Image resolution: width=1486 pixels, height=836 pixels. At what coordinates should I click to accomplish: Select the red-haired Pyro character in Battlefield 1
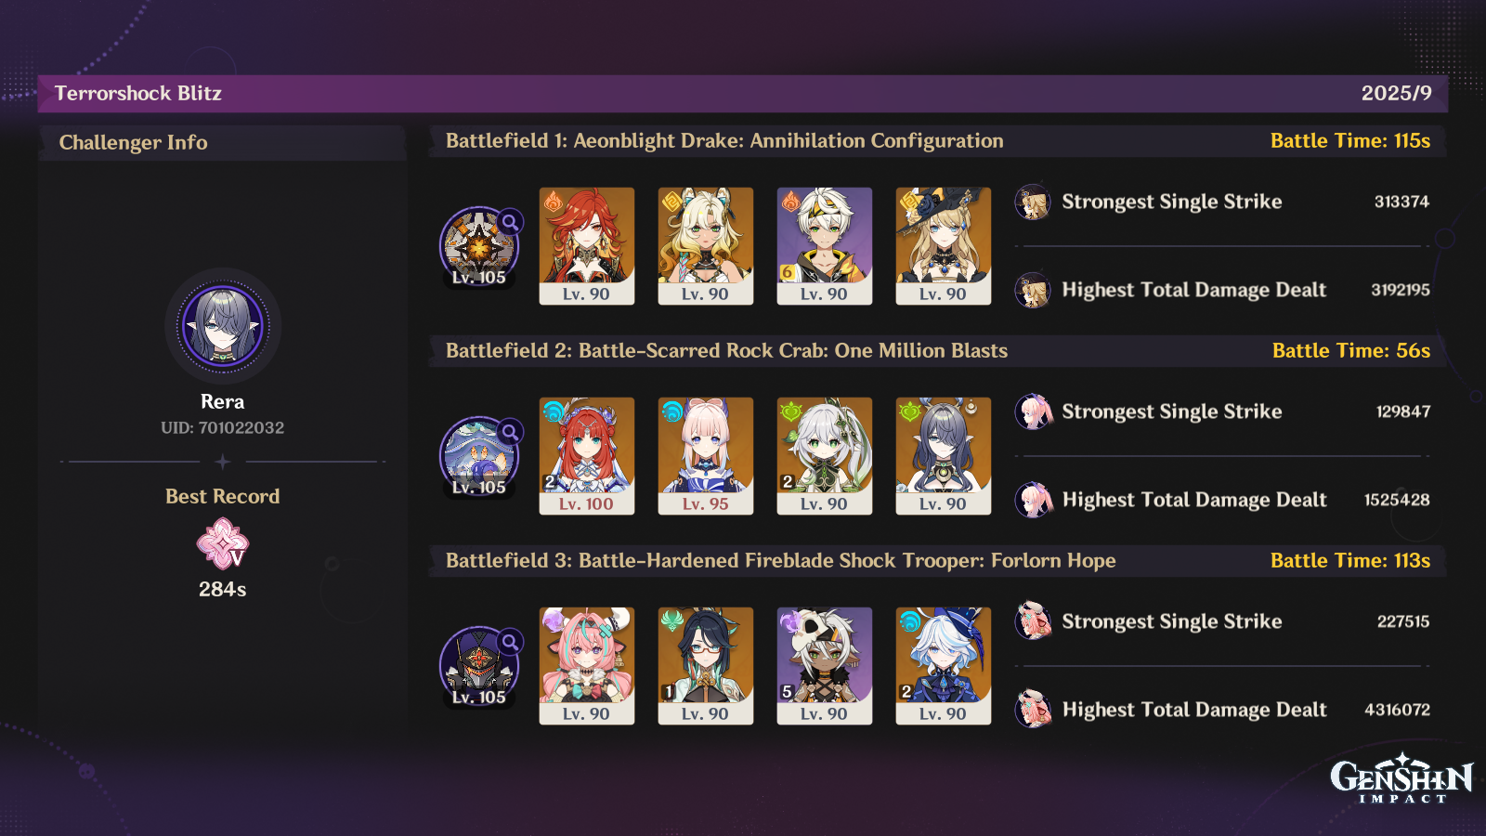coord(587,246)
